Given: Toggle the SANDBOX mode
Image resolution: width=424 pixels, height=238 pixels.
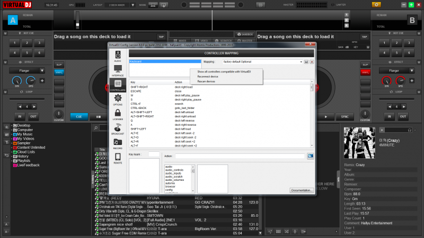Looking at the screenshot, I should click(x=245, y=34).
